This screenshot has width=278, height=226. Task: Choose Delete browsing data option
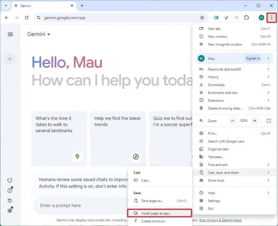click(234, 108)
